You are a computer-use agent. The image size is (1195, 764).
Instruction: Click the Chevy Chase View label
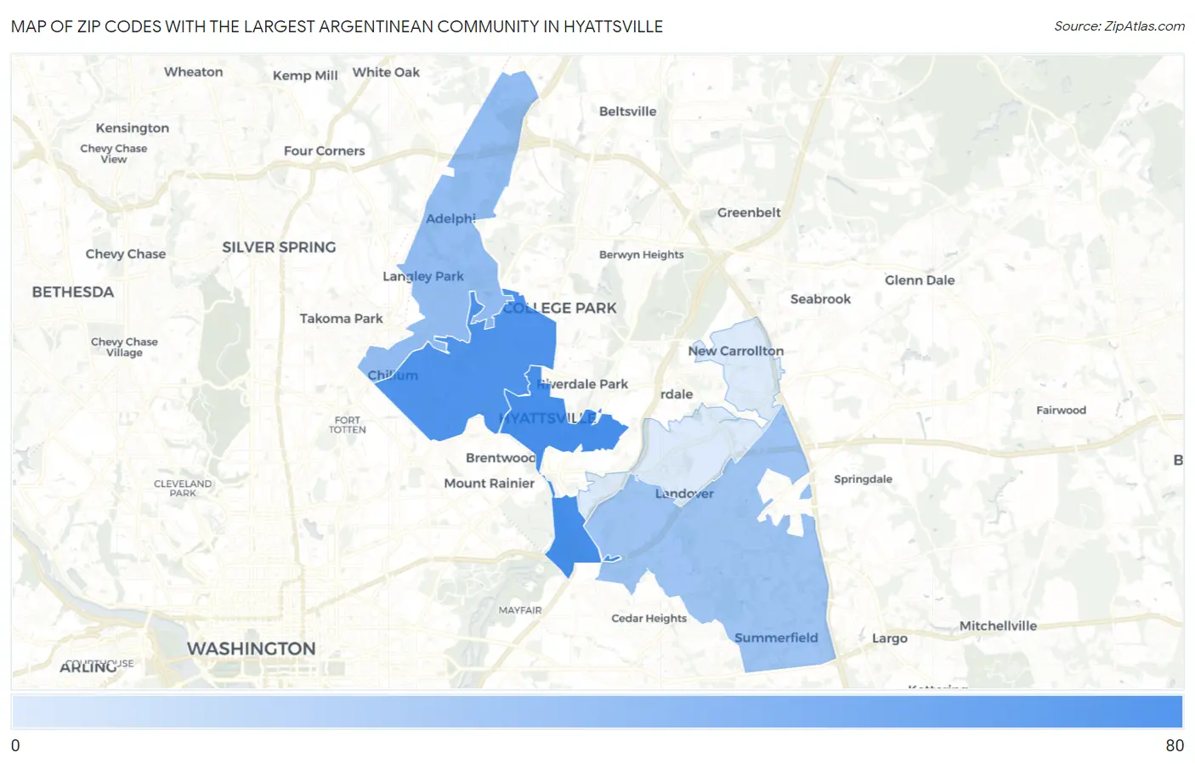coord(114,154)
